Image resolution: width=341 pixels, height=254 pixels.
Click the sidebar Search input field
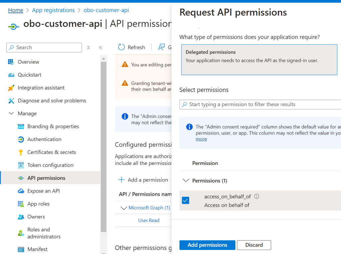point(44,47)
